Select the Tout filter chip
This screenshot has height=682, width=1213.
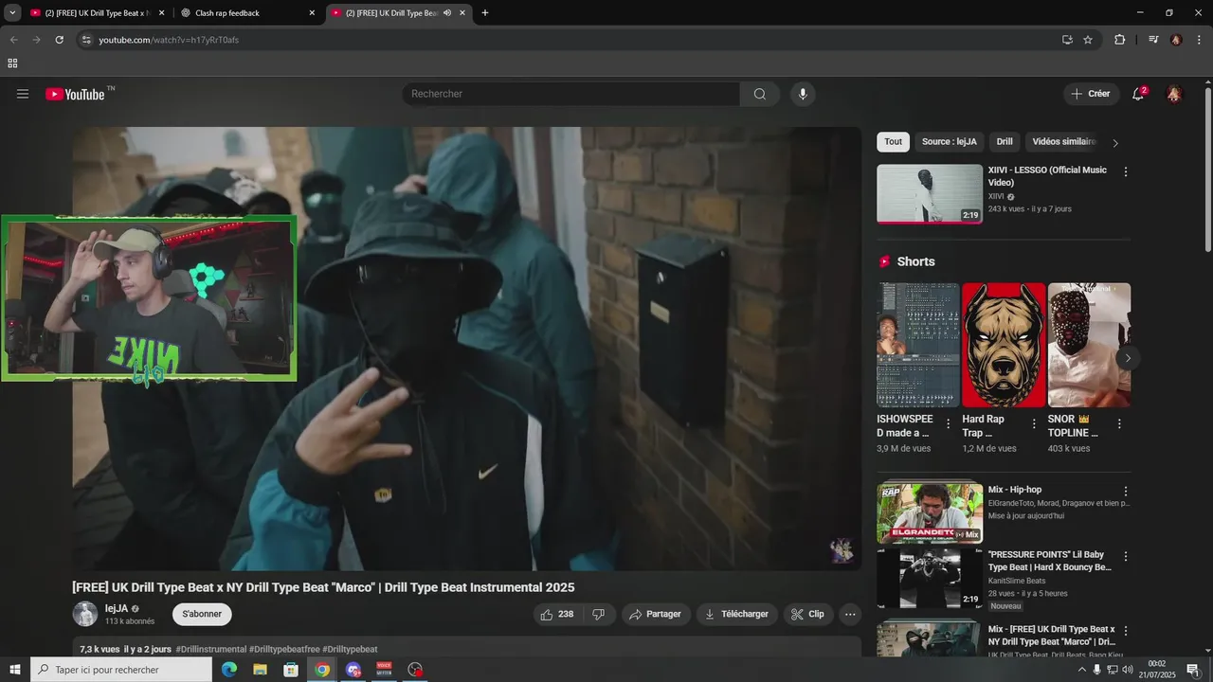pyautogui.click(x=893, y=142)
